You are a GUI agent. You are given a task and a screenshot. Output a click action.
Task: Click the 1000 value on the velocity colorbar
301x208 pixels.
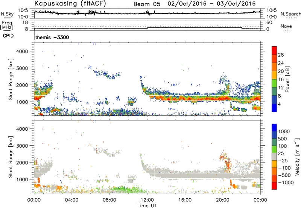(x=284, y=131)
